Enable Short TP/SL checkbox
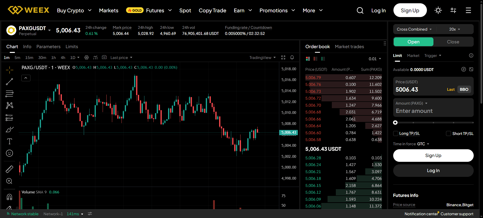The width and height of the screenshot is (483, 218). 449,133
